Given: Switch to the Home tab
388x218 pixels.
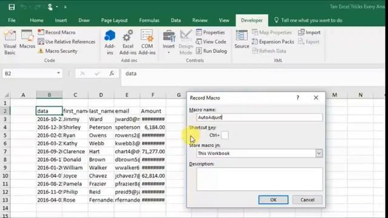Looking at the screenshot, I should pos(36,20).
